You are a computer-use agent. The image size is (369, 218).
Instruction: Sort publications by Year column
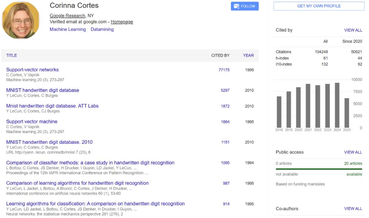coord(248,56)
